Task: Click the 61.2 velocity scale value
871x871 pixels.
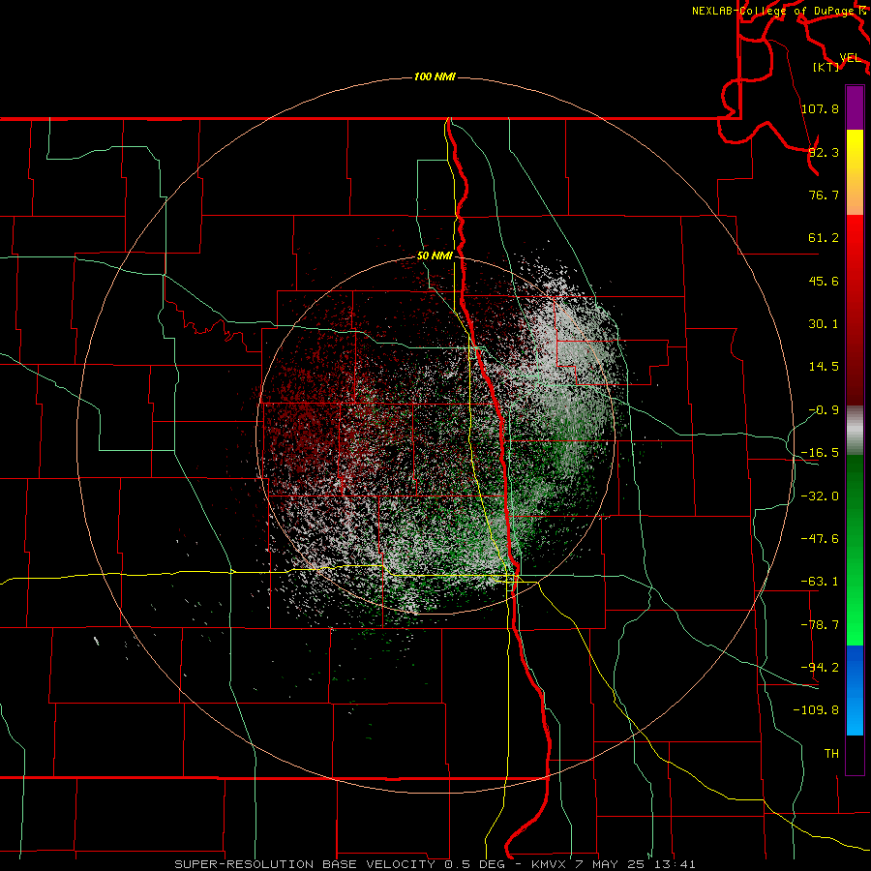Action: [x=824, y=238]
